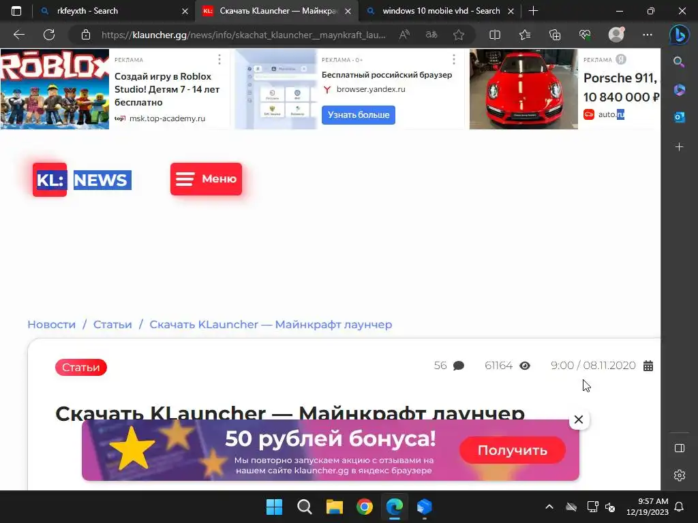Close the 50 рублей bonus banner
This screenshot has height=523, width=698.
point(579,419)
